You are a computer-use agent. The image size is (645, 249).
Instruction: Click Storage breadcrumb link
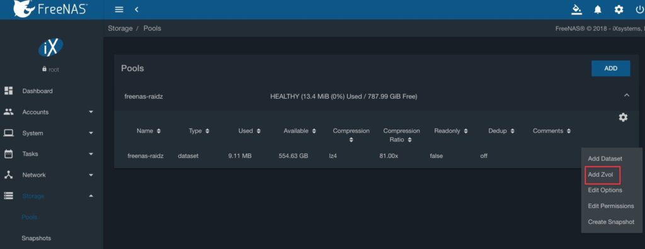tap(120, 28)
